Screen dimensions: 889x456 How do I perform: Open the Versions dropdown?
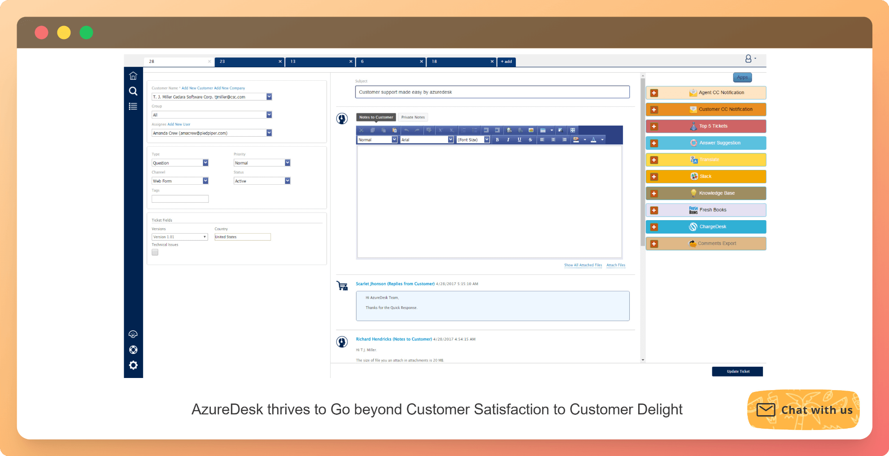coord(180,237)
